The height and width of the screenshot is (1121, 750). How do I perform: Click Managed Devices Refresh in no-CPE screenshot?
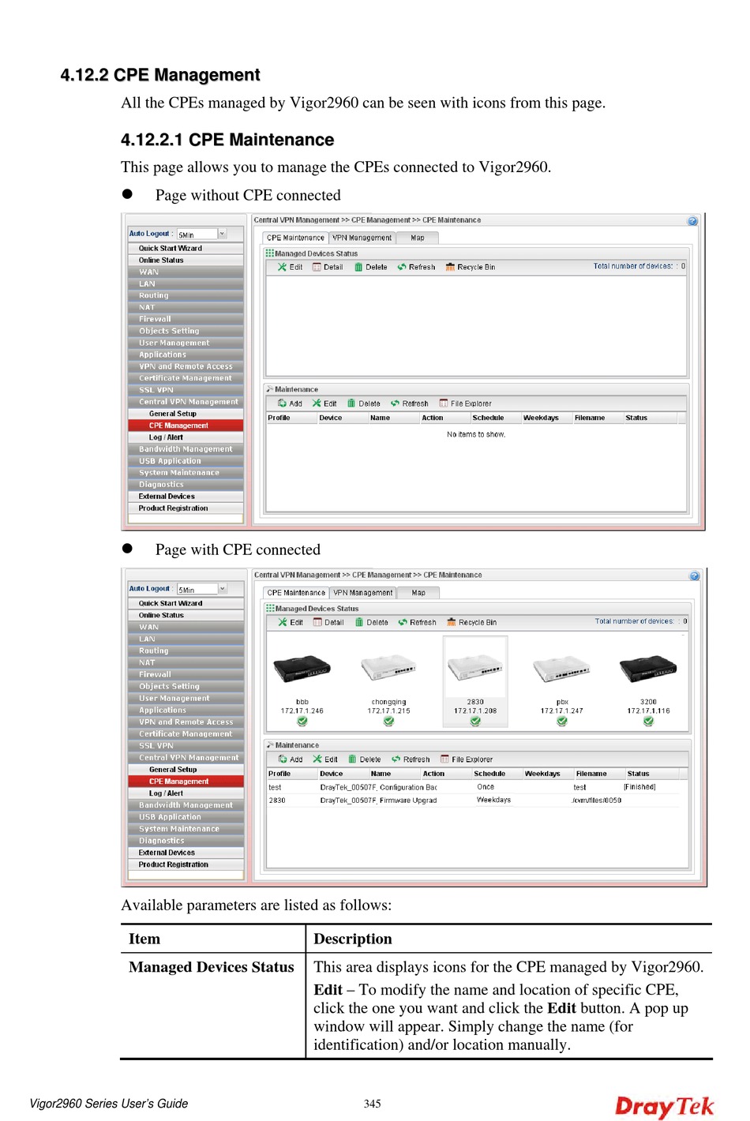416,267
